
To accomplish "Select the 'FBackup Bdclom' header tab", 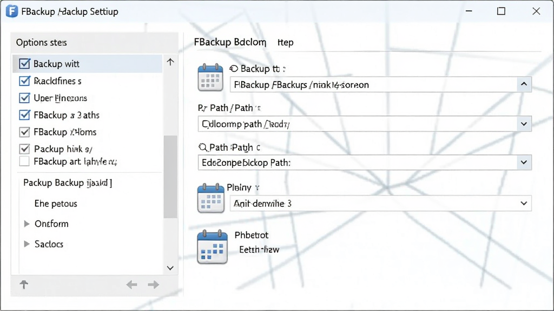I will coord(230,42).
